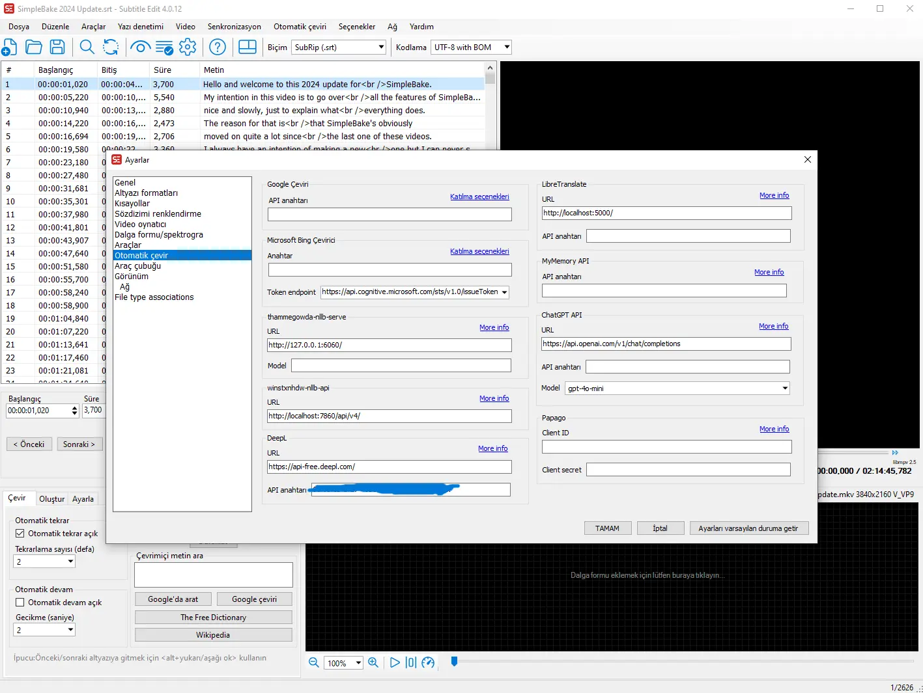
Task: Save the subtitle with floppy icon
Action: point(57,47)
